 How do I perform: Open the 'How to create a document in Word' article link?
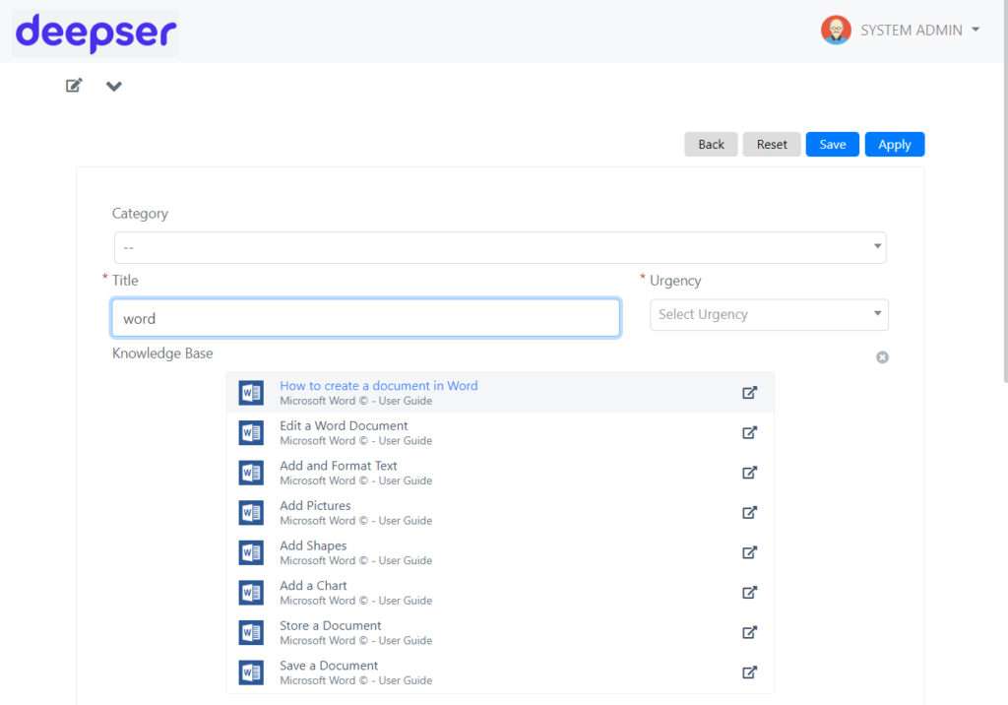pos(379,385)
